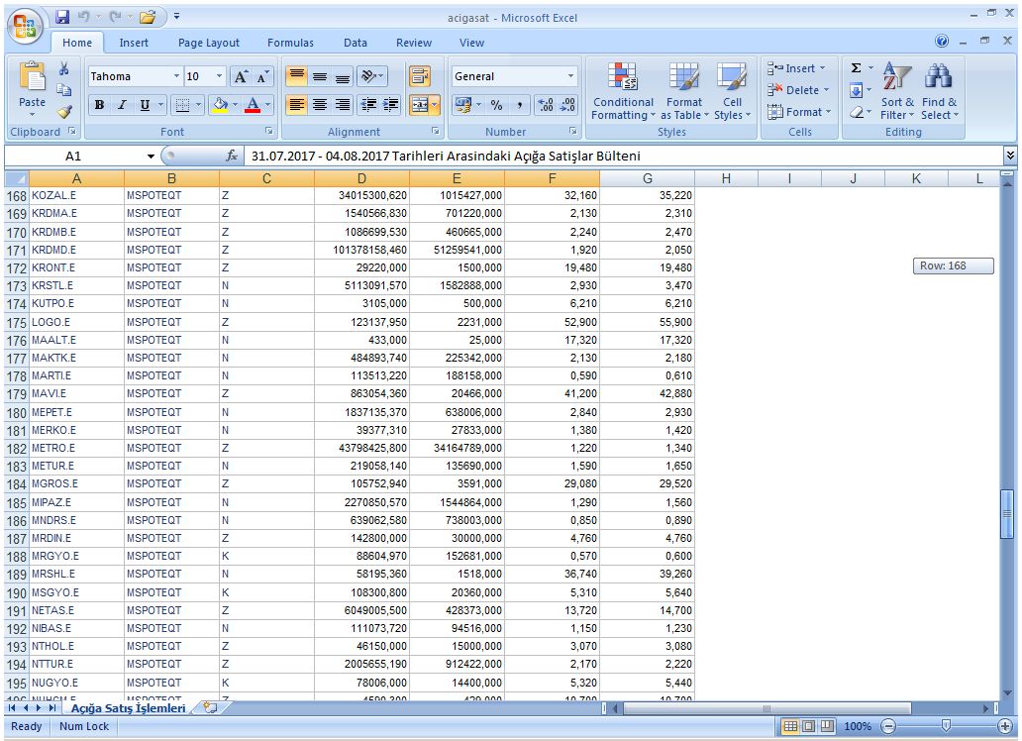
Task: Click the vertical scrollbar thumb
Action: click(x=1007, y=513)
